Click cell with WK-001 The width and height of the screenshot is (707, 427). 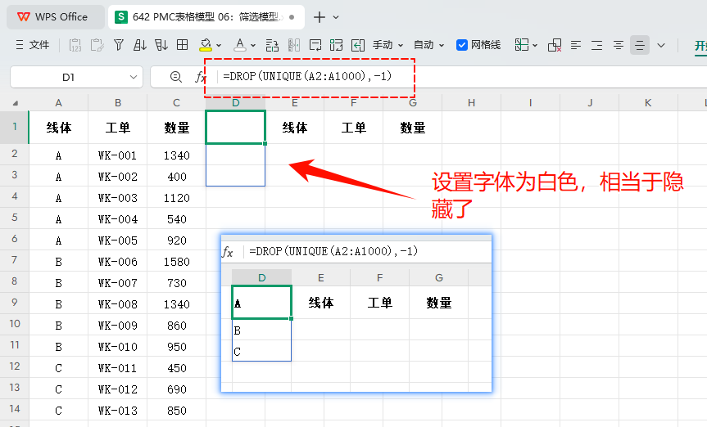point(118,155)
